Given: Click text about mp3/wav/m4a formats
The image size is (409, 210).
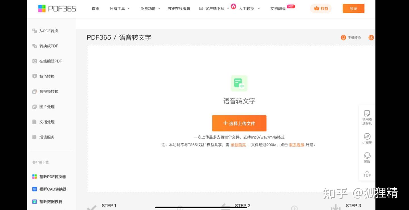Looking at the screenshot, I should (239, 137).
